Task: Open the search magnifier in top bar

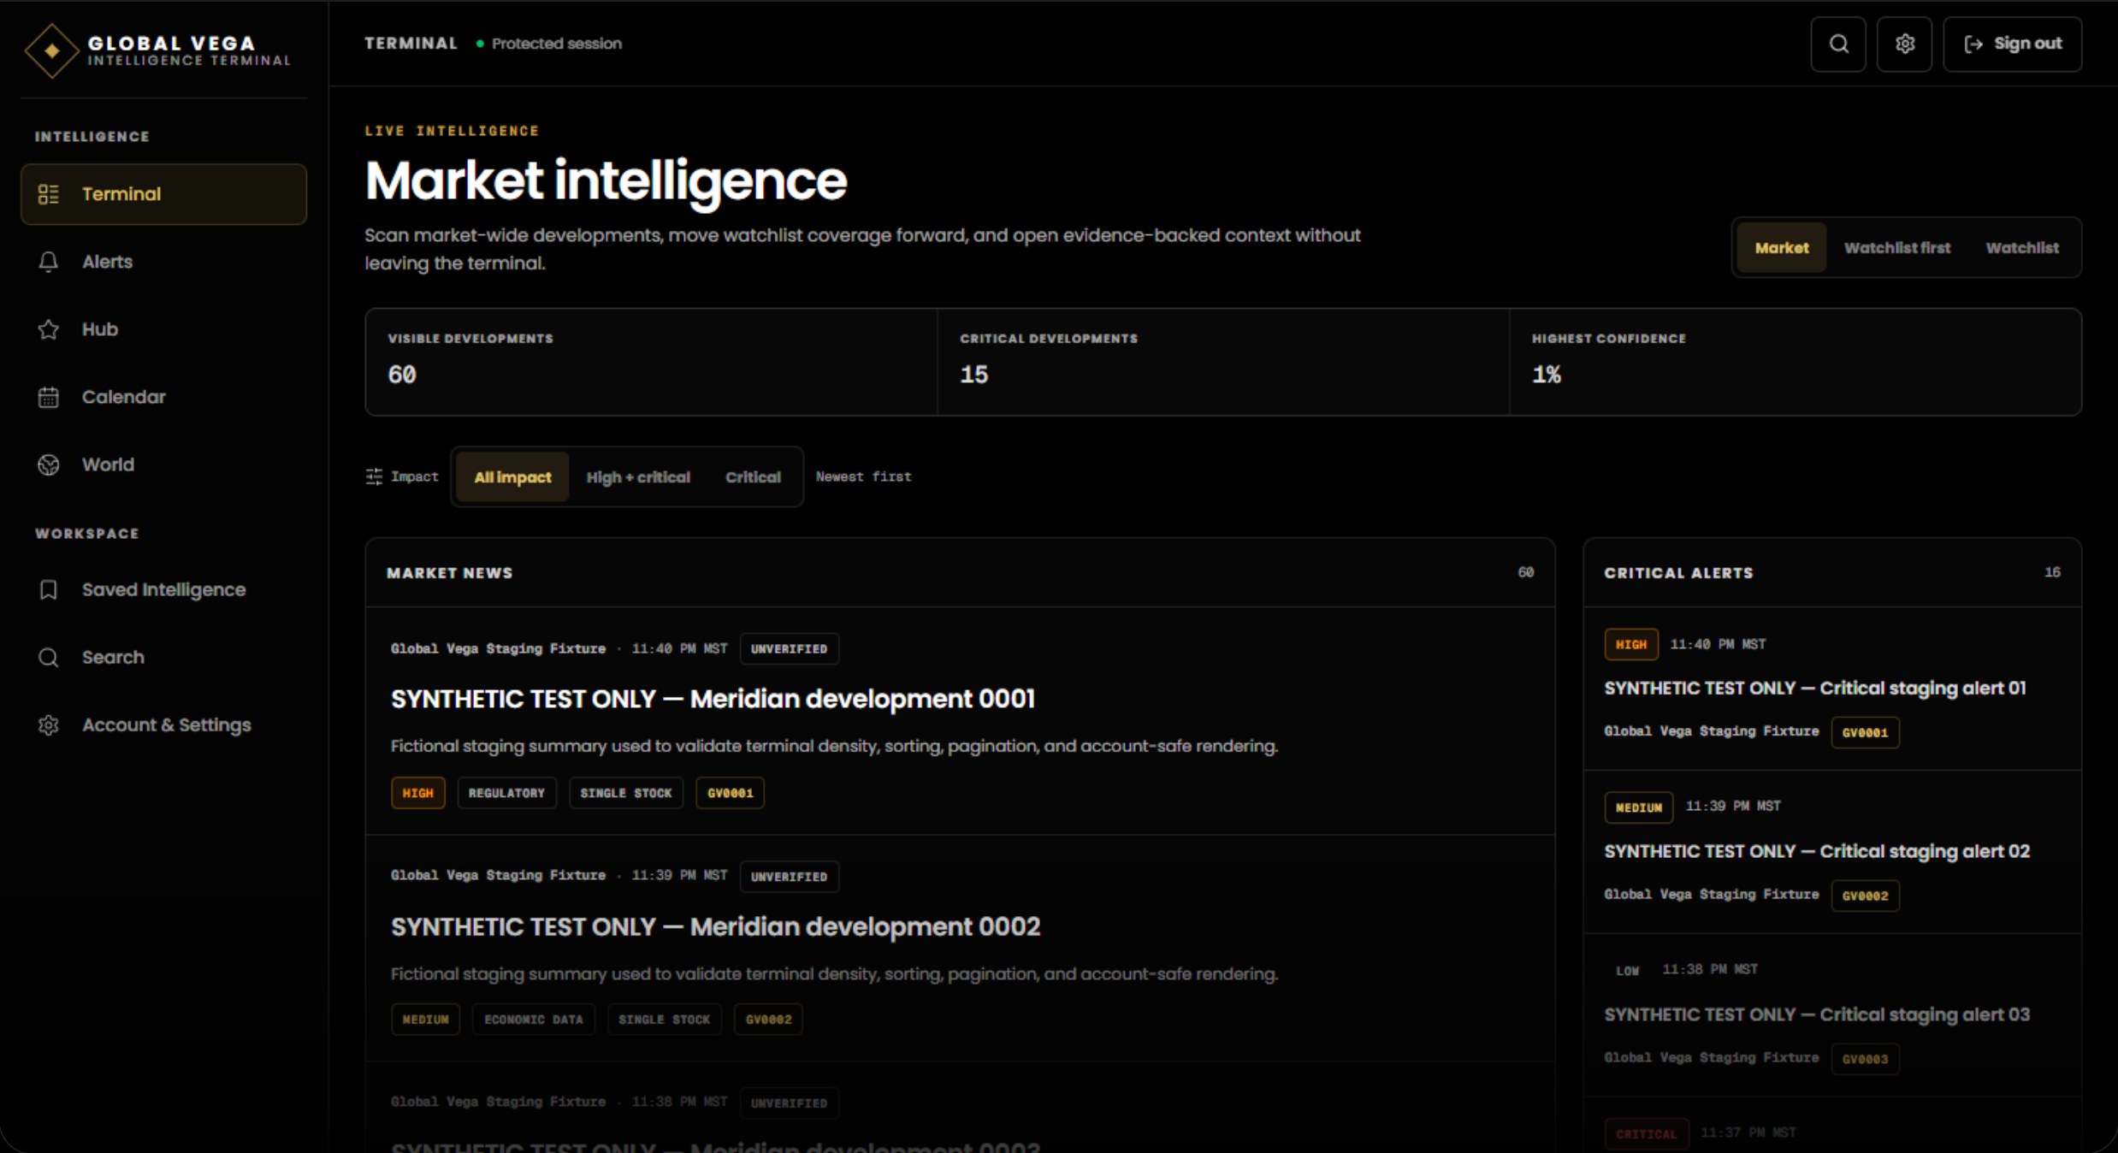Action: tap(1838, 44)
